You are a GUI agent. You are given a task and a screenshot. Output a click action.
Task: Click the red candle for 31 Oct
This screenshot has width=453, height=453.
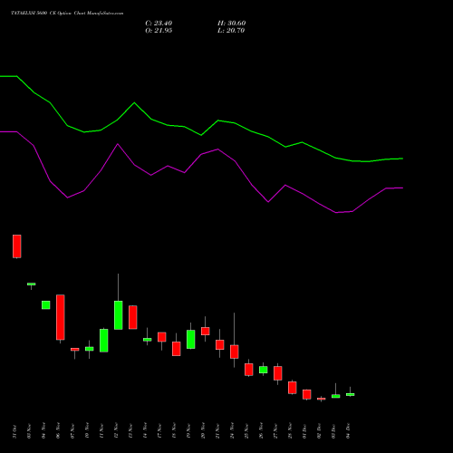click(17, 246)
